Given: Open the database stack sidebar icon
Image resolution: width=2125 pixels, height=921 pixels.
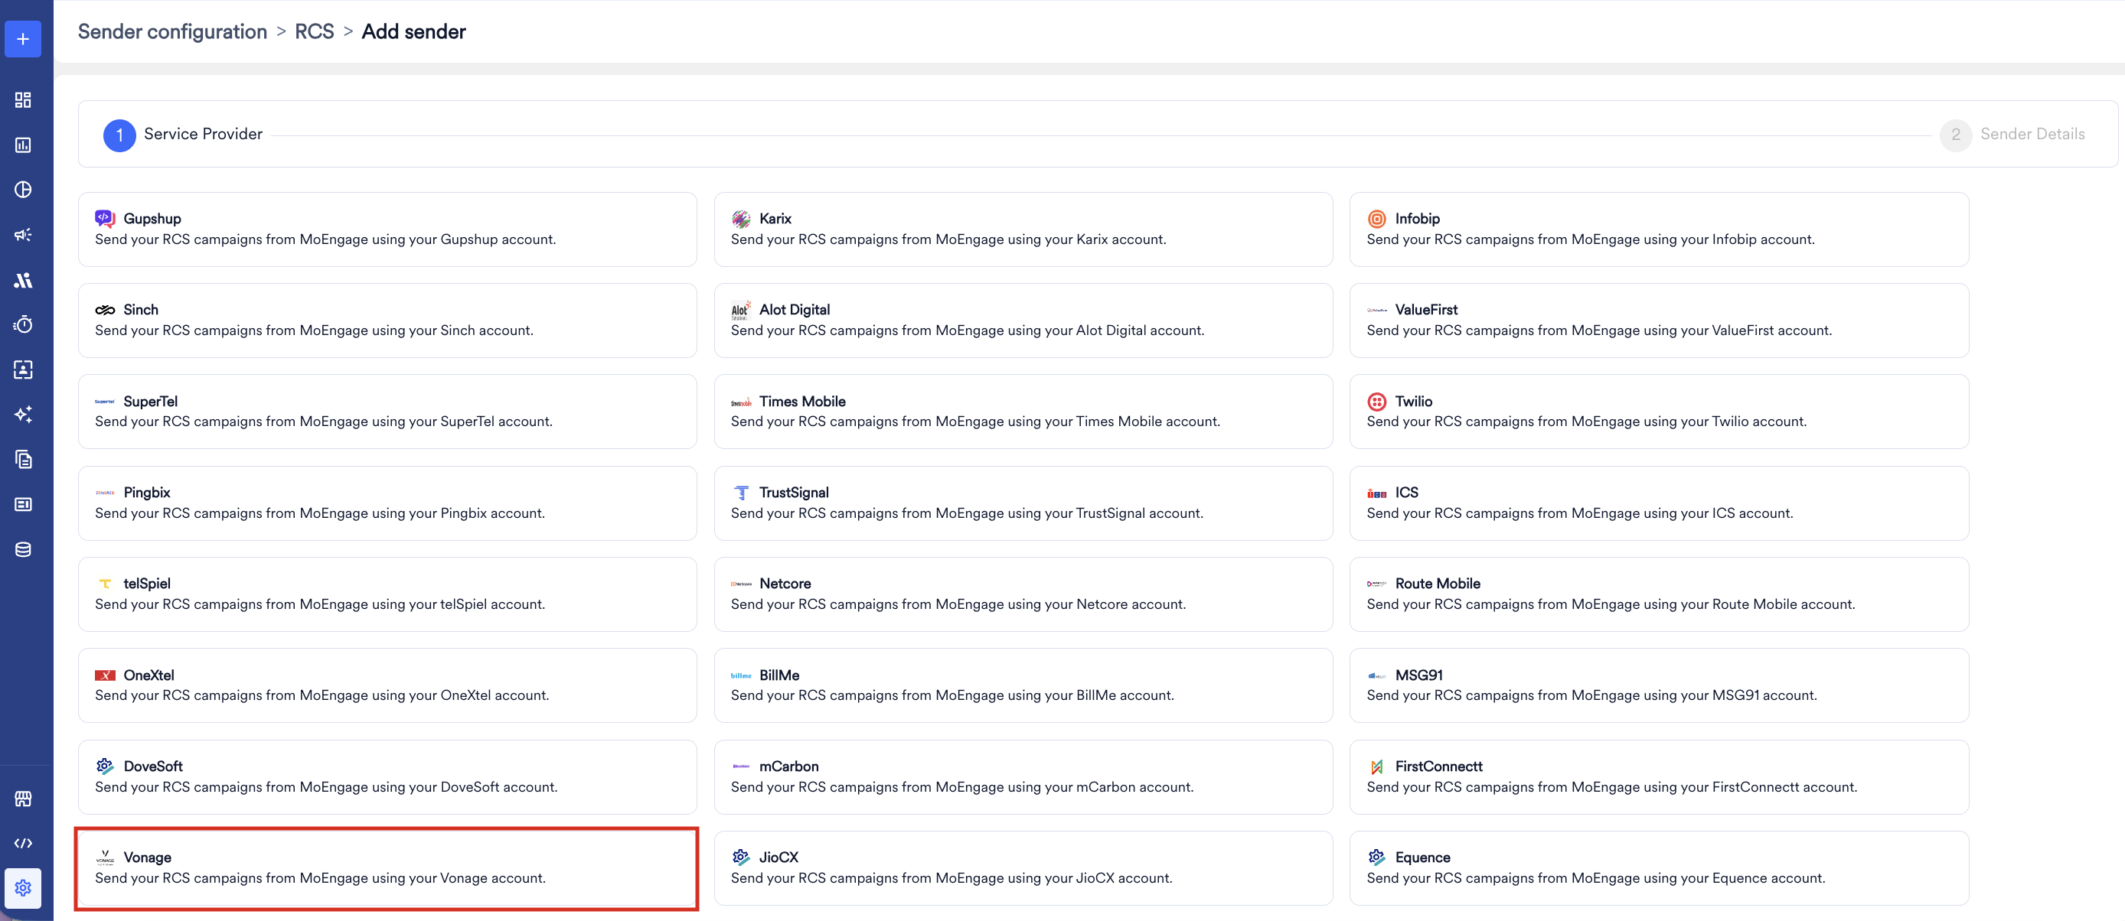Looking at the screenshot, I should point(23,549).
